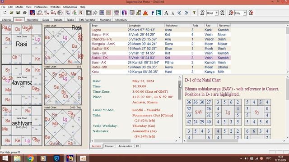Select the Houses bottom tab
Image resolution: width=289 pixels, height=162 pixels.
tap(109, 146)
